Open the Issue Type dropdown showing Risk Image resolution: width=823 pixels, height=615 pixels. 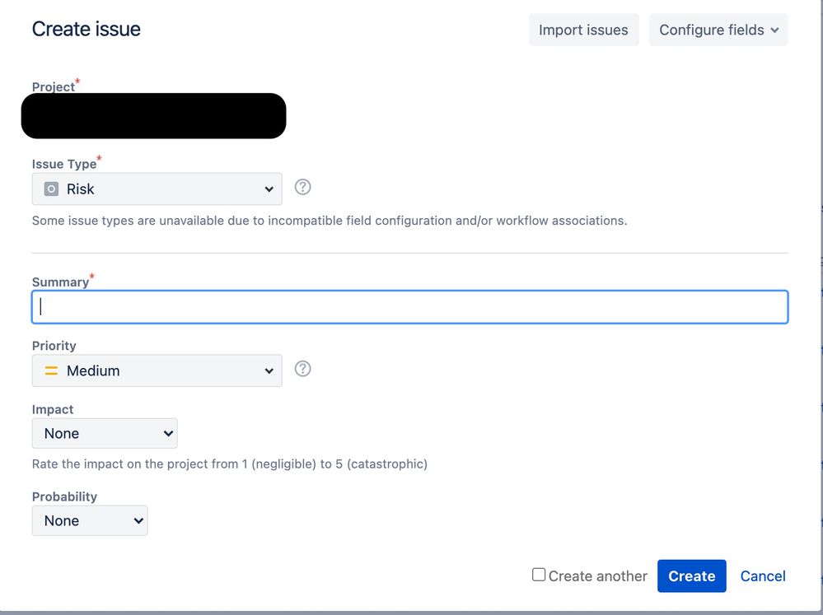point(157,189)
